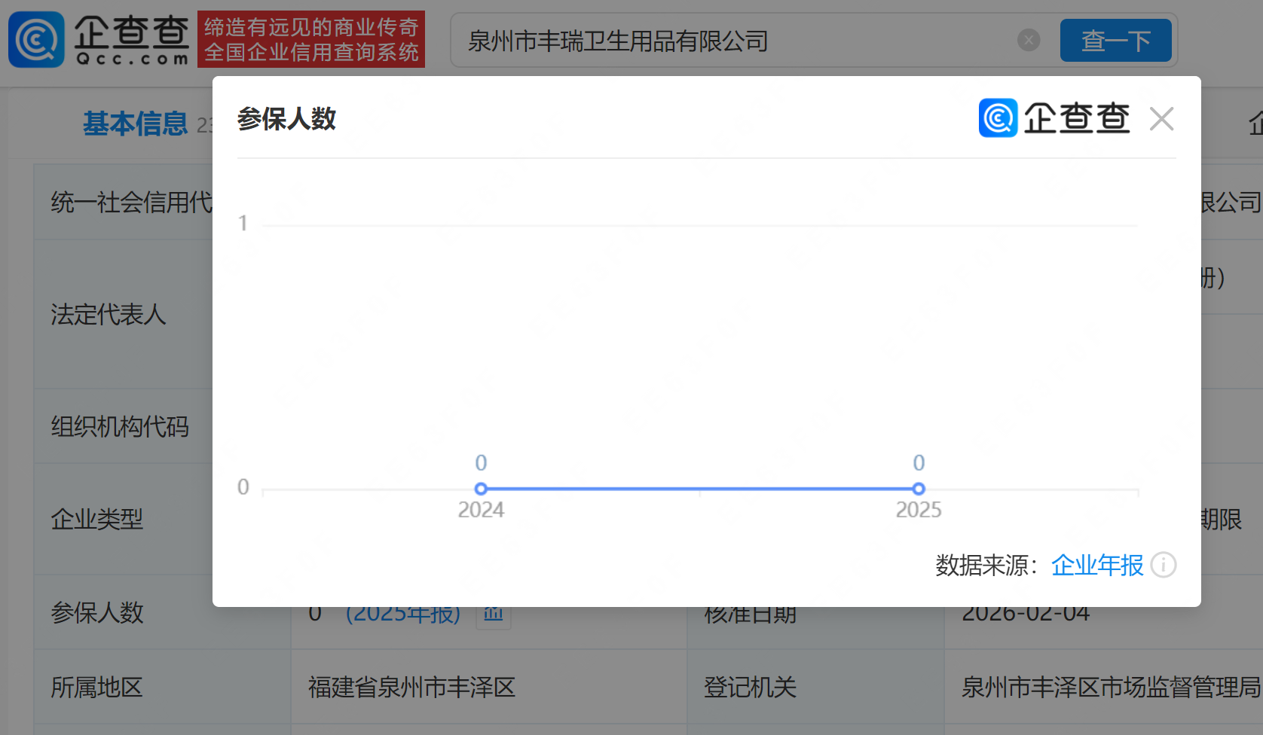Click the 组织机构代码 row label
This screenshot has height=735, width=1263.
[x=120, y=426]
